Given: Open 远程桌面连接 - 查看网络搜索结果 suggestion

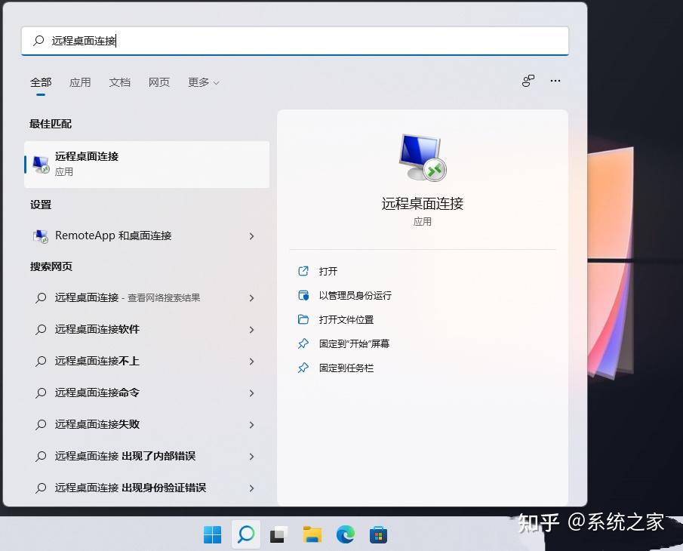Looking at the screenshot, I should coord(147,298).
